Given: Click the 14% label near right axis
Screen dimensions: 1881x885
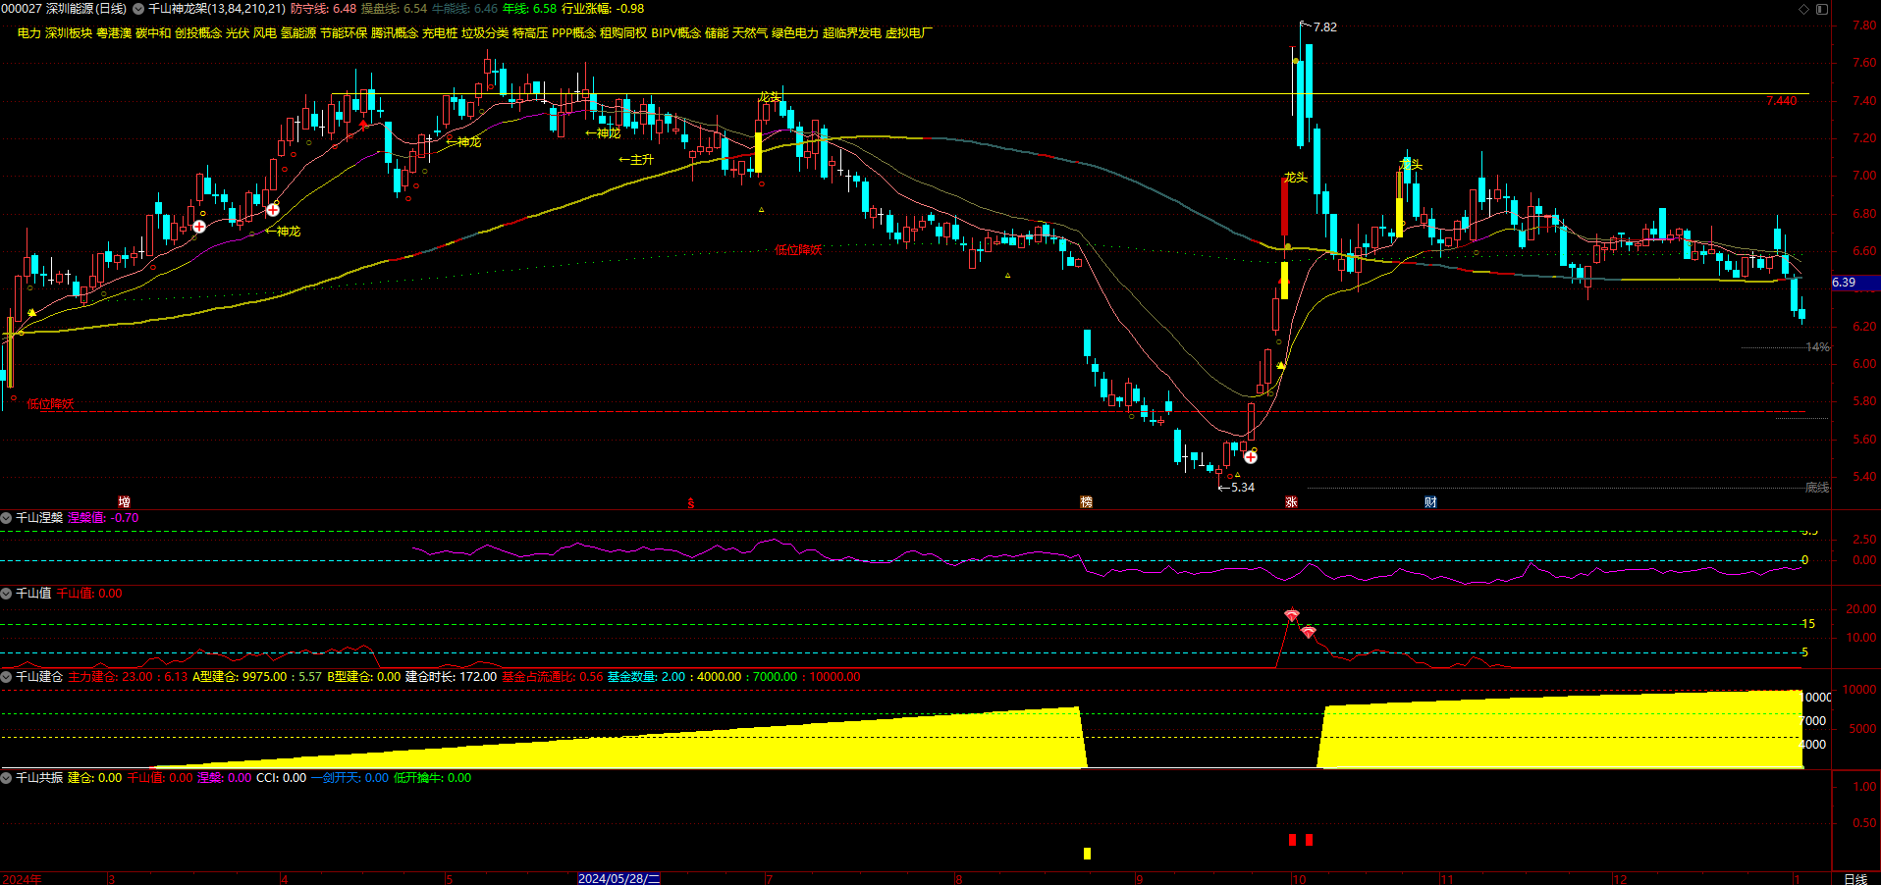Looking at the screenshot, I should [1817, 347].
